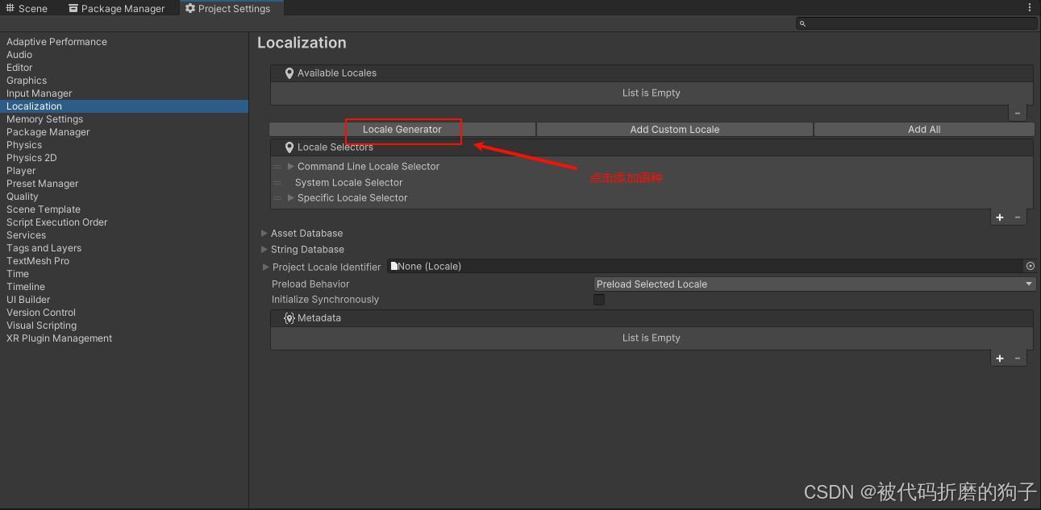Open Time settings category
Screen dimensions: 1041x510
click(18, 274)
